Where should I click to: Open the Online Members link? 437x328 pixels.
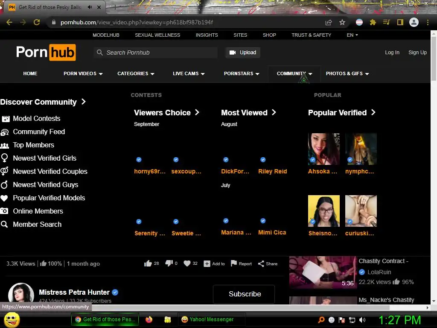click(38, 211)
